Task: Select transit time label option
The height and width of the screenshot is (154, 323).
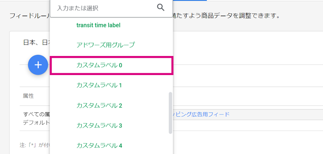Action: pyautogui.click(x=99, y=25)
